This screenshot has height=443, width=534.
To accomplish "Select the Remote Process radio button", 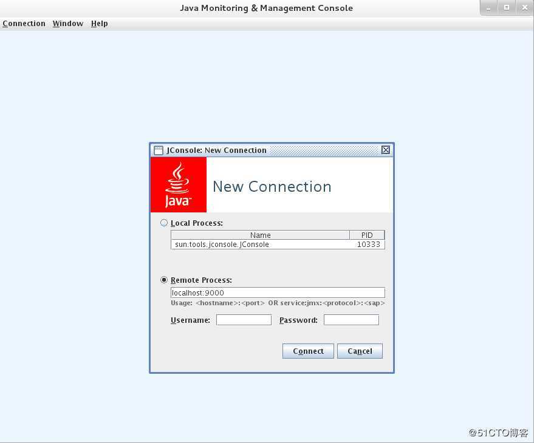I will click(164, 280).
